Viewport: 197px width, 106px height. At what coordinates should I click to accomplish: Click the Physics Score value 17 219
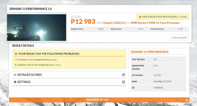(140, 29)
